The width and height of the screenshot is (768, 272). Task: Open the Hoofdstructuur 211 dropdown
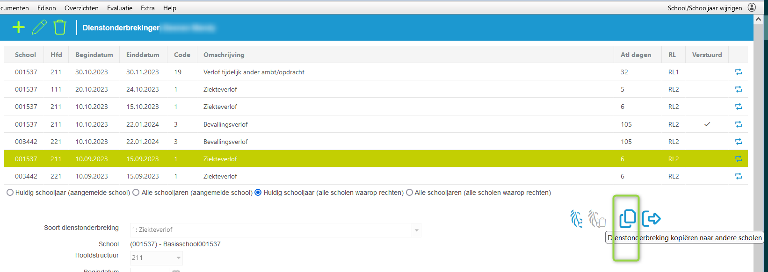[x=178, y=258]
